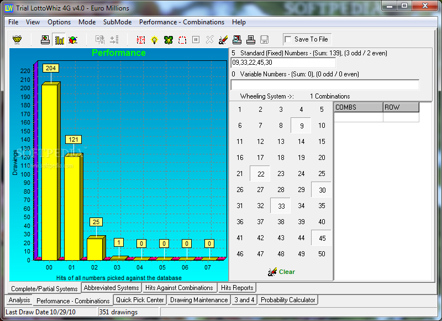Enable the Save To File checkbox
The width and height of the screenshot is (442, 321).
pos(288,39)
